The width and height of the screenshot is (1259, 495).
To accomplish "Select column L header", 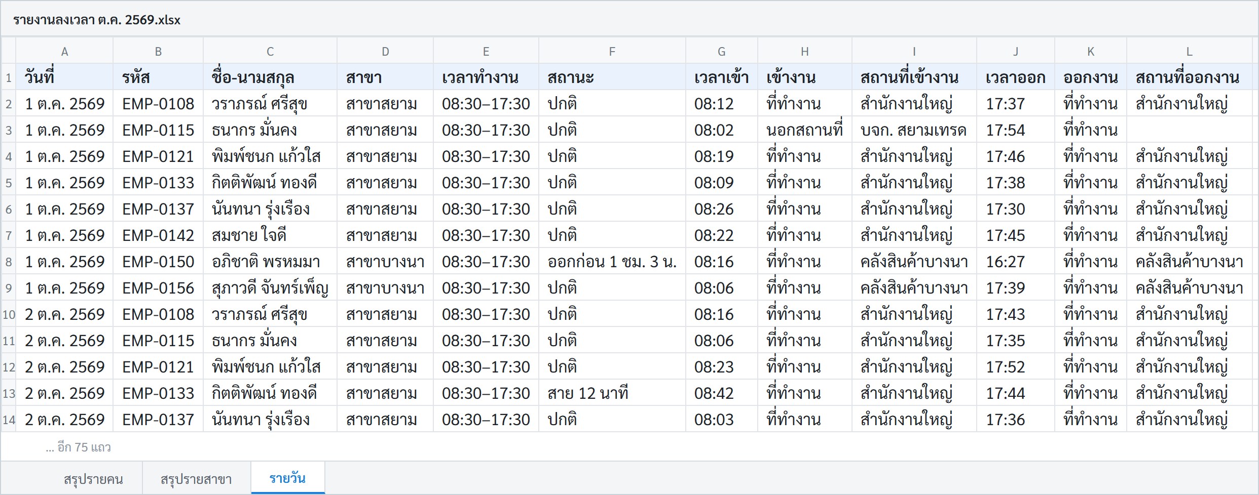I will pos(1189,51).
